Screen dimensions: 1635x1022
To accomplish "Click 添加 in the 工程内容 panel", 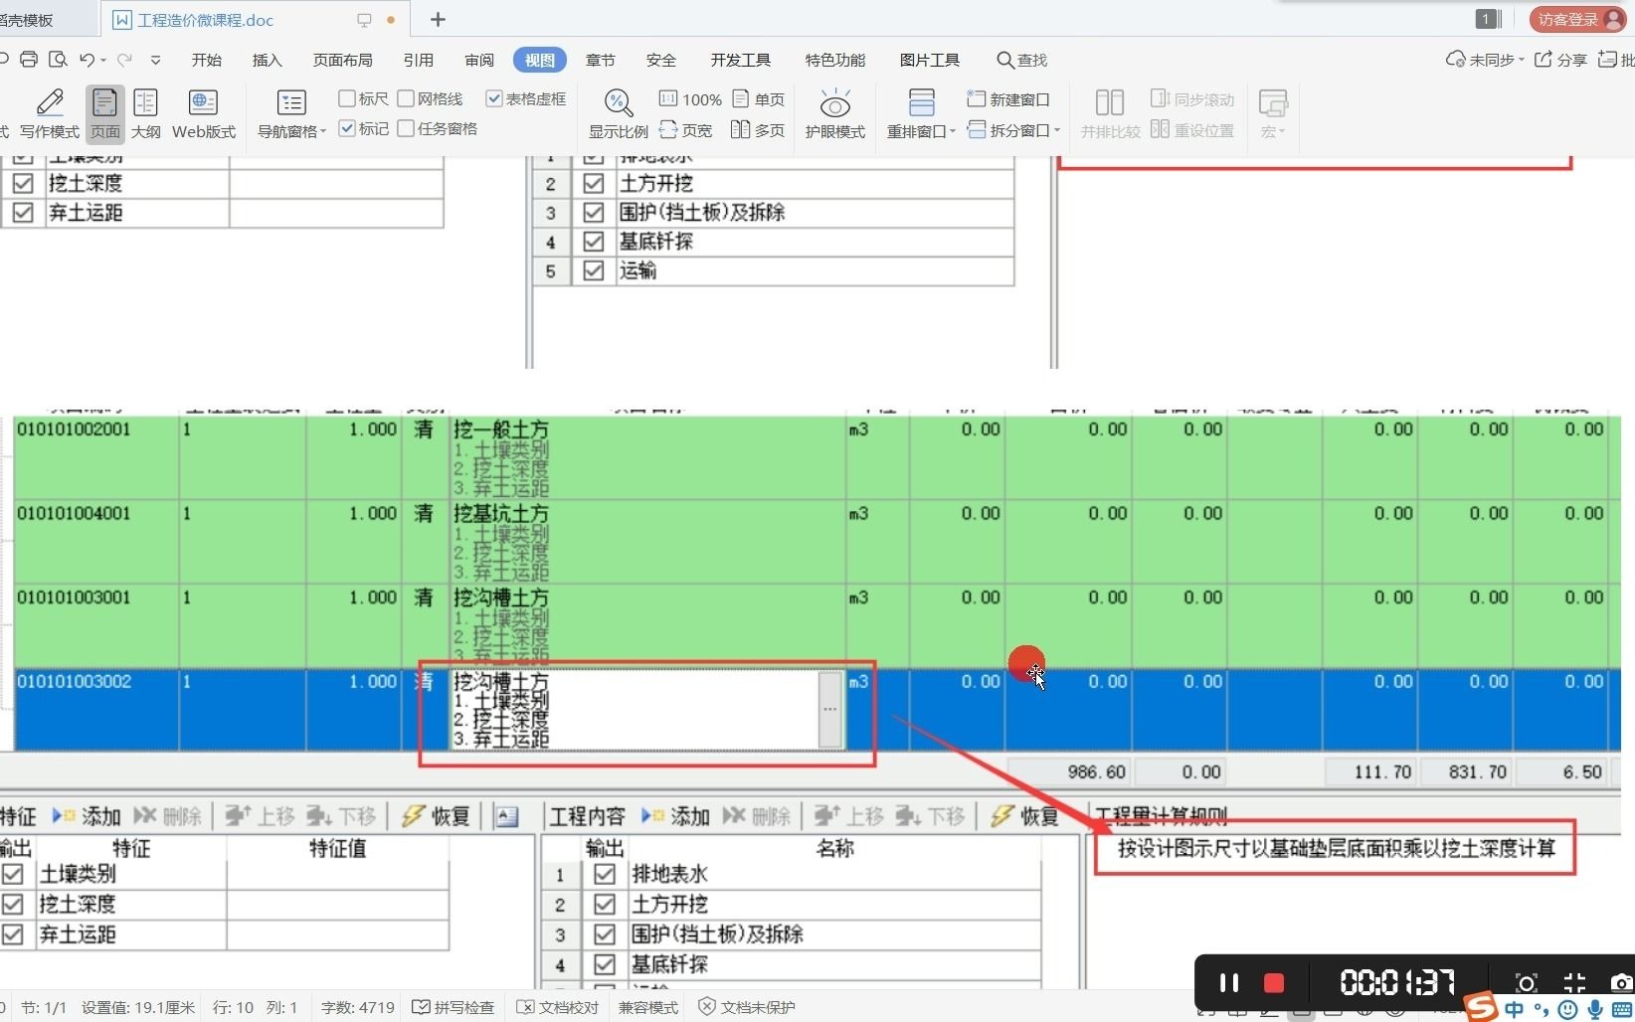I will 675,816.
